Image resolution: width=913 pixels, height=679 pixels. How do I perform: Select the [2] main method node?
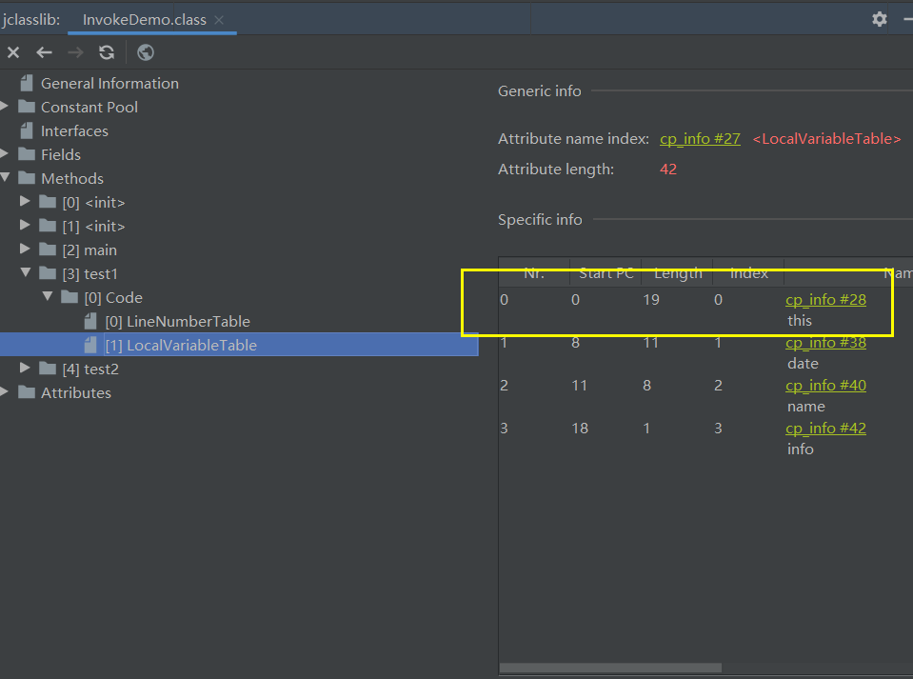[x=89, y=250]
